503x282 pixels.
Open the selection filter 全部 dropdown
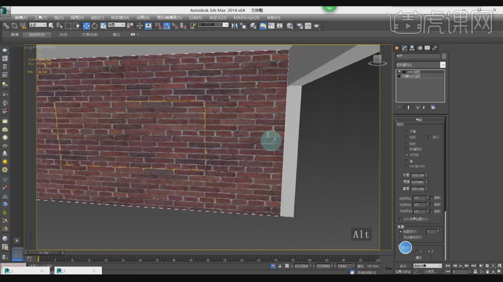(x=38, y=25)
